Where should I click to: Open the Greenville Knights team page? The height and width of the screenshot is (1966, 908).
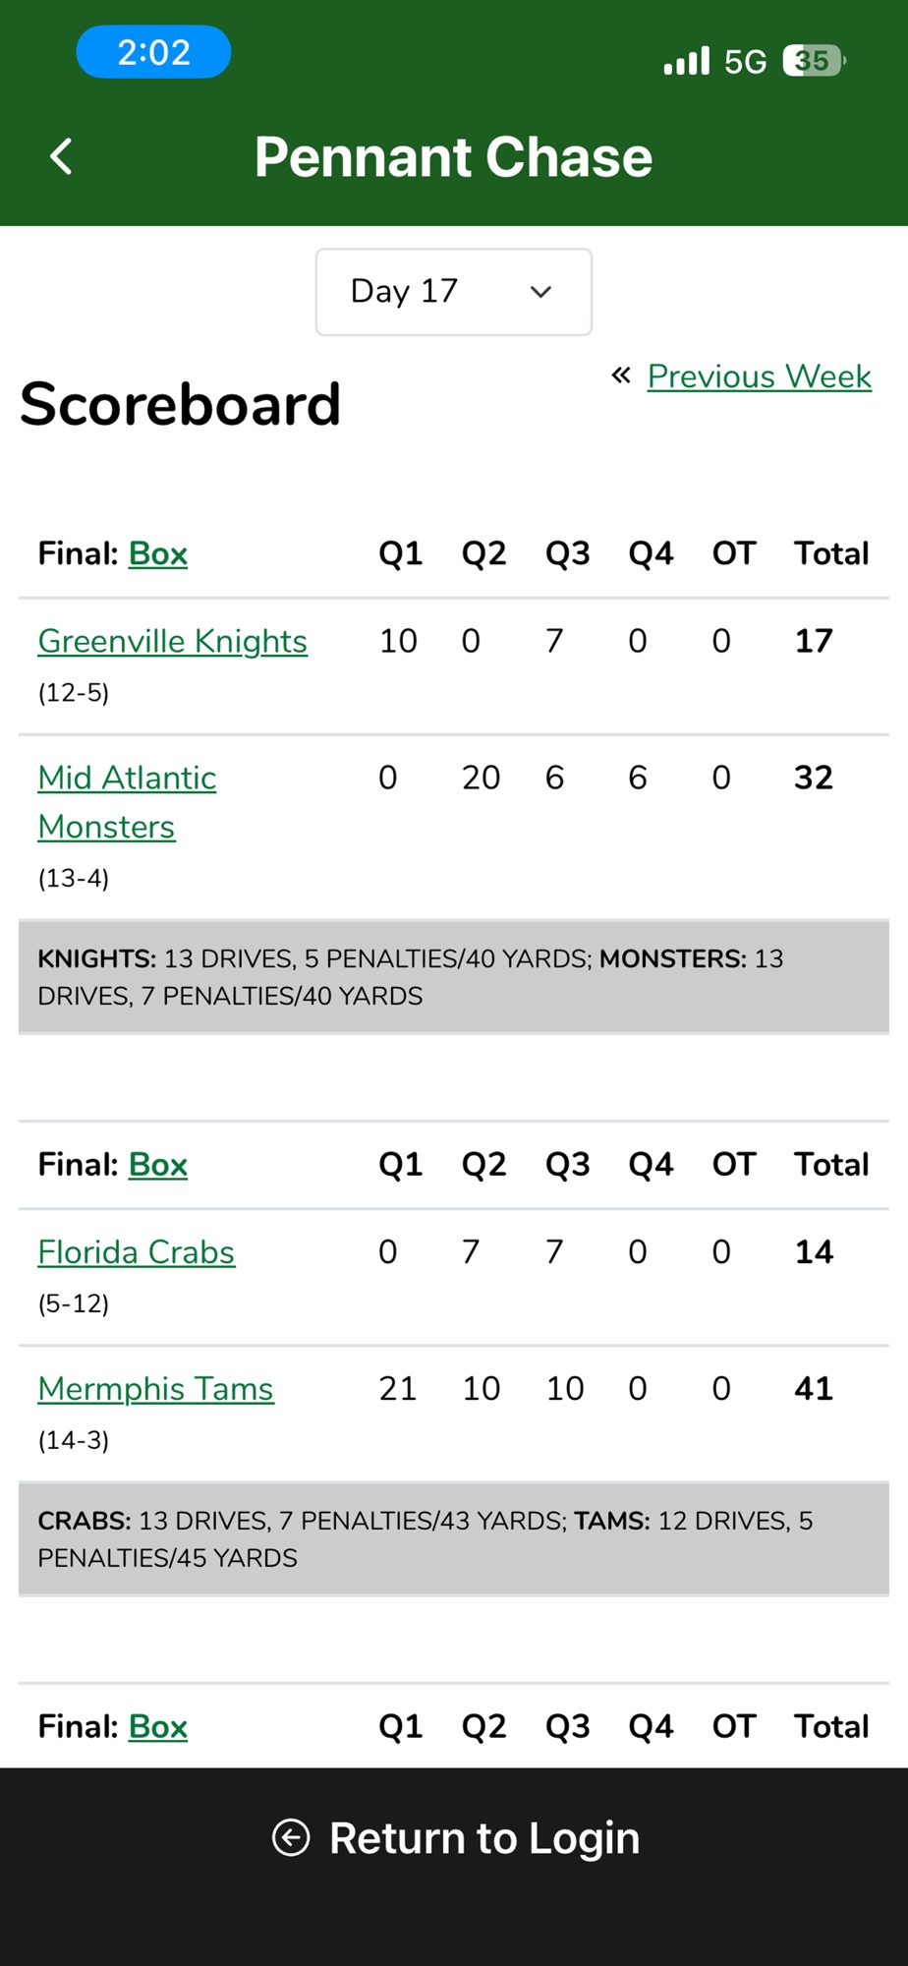tap(172, 641)
